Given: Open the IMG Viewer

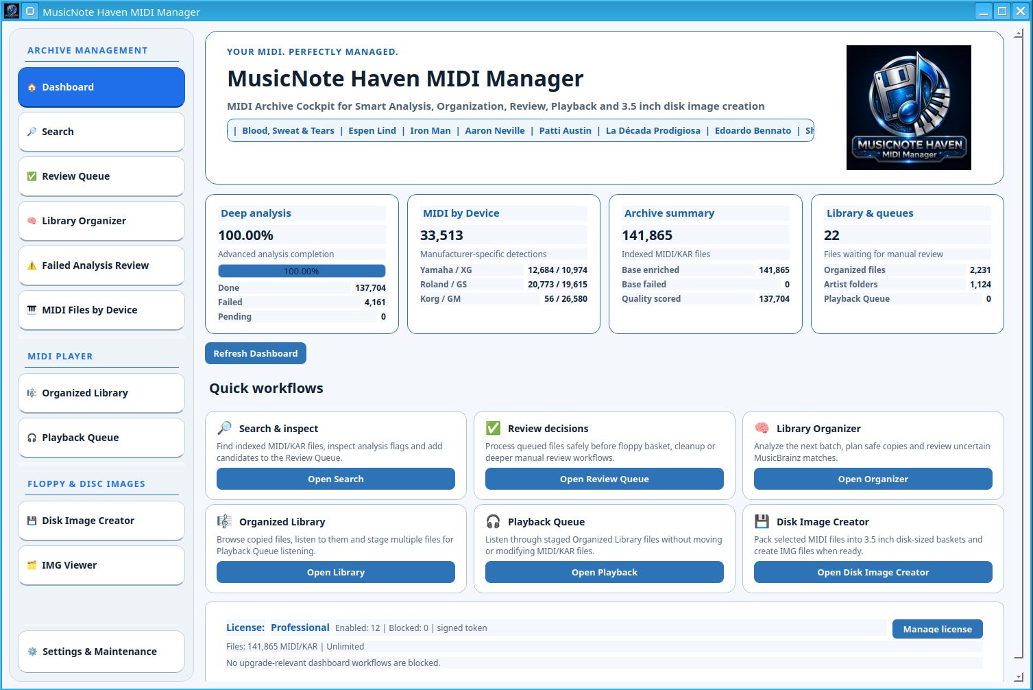Looking at the screenshot, I should click(x=101, y=565).
